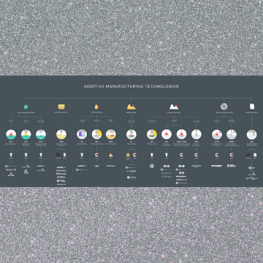This screenshot has height=263, width=263.
Task: Click the DMLS/SLM process circle
Action: (181, 134)
